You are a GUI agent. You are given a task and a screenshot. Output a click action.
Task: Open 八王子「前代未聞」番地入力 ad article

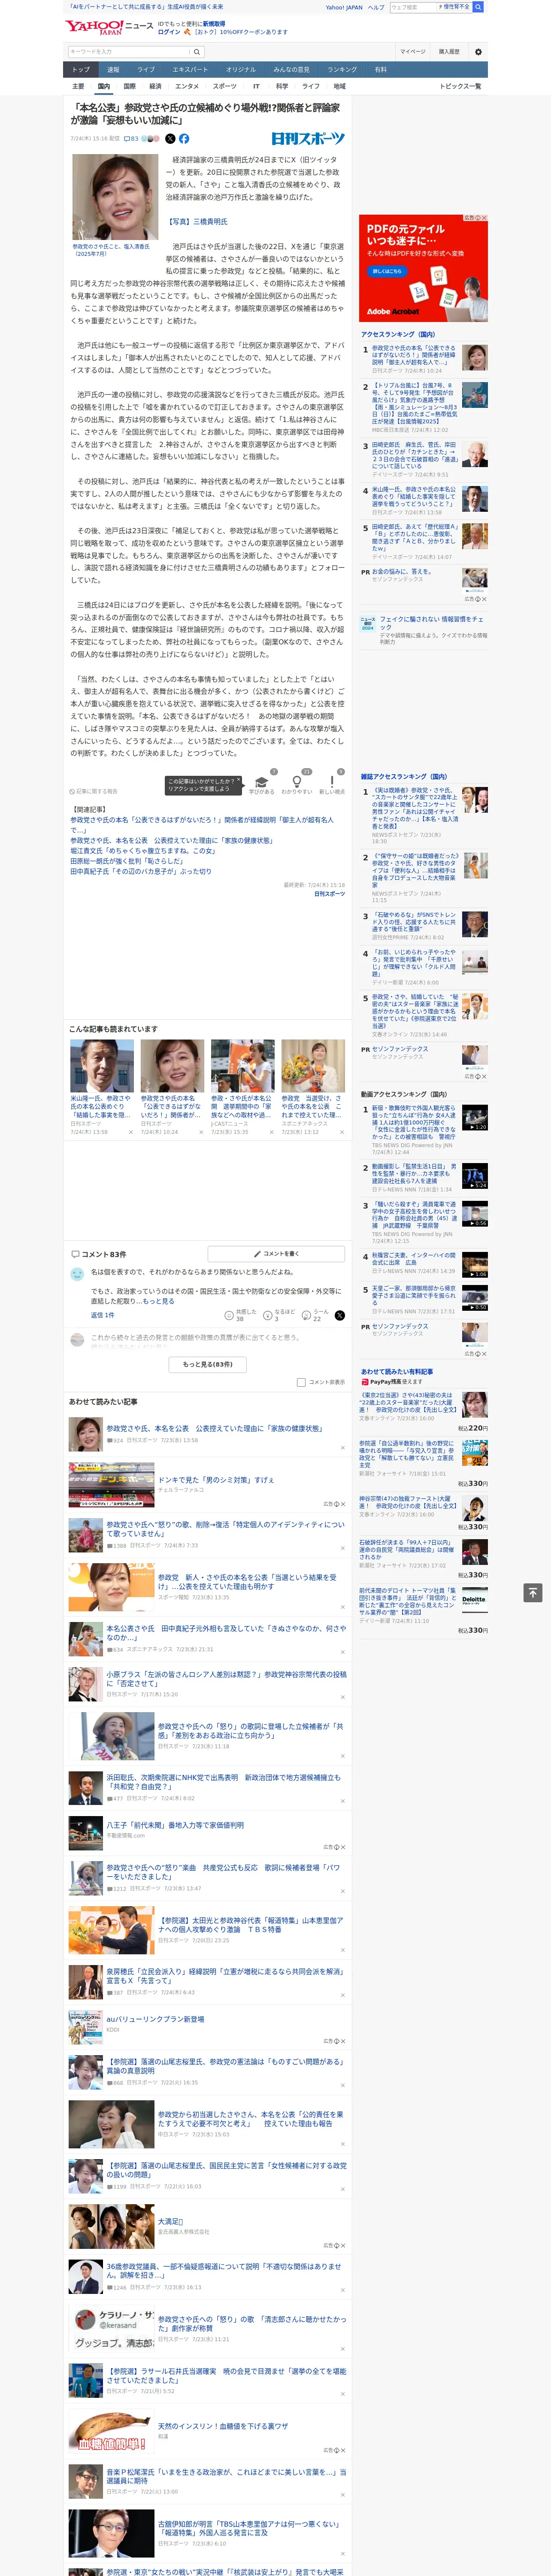[175, 1825]
